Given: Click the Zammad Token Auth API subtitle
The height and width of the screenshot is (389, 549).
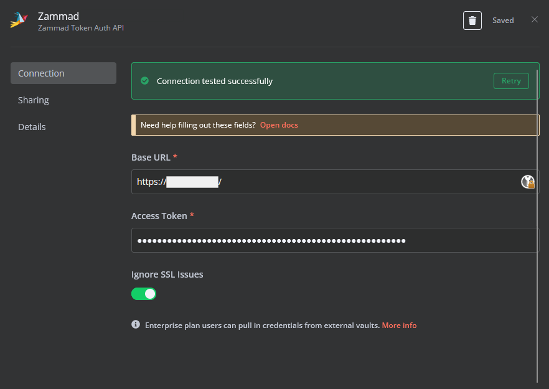Looking at the screenshot, I should 80,27.
